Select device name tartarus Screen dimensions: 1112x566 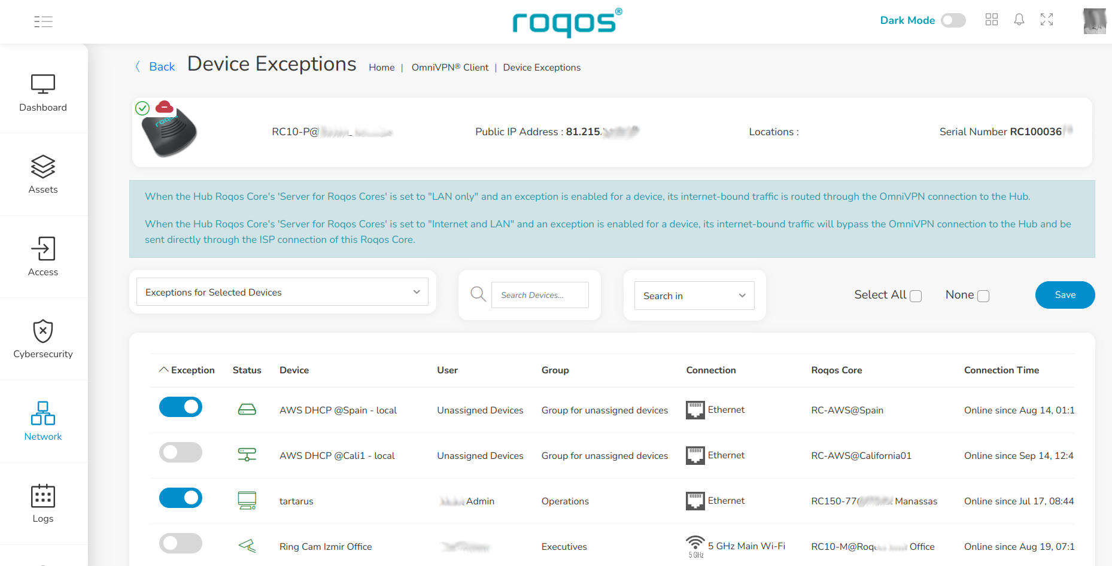296,501
